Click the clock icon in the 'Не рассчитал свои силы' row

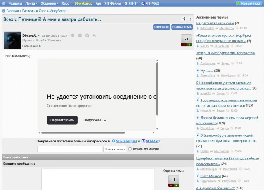[237, 28]
